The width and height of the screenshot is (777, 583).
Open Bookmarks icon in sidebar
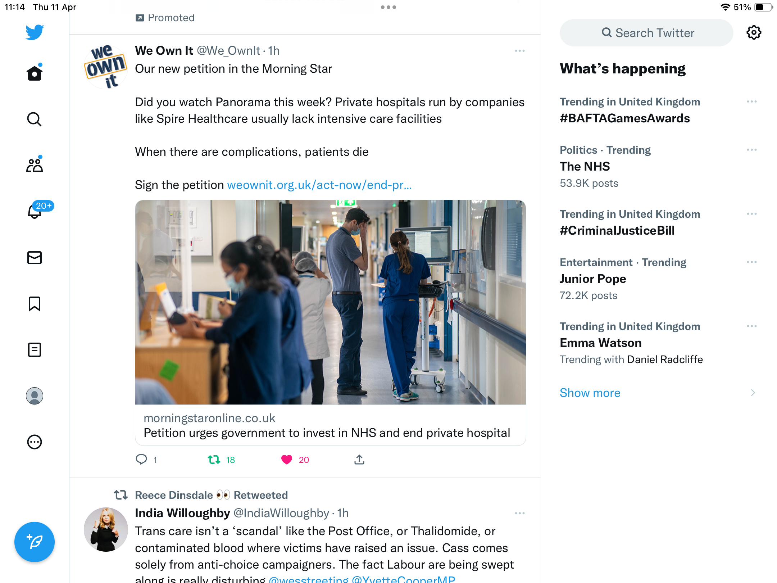(x=35, y=304)
